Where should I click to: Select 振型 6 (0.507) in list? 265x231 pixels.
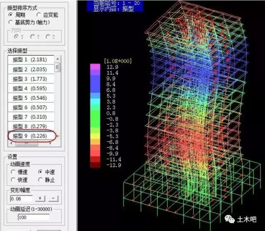point(31,107)
